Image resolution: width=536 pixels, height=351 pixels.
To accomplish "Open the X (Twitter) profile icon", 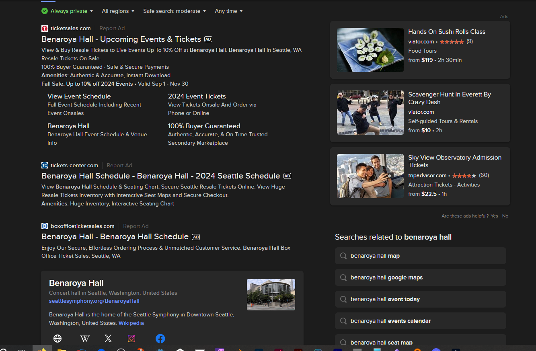I will click(108, 339).
